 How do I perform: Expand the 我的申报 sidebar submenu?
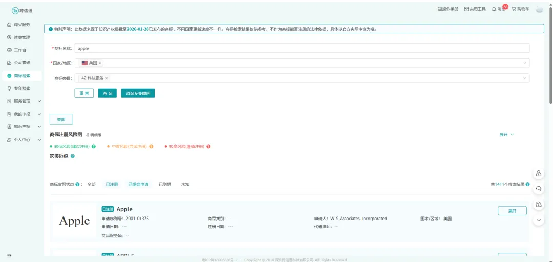39,114
